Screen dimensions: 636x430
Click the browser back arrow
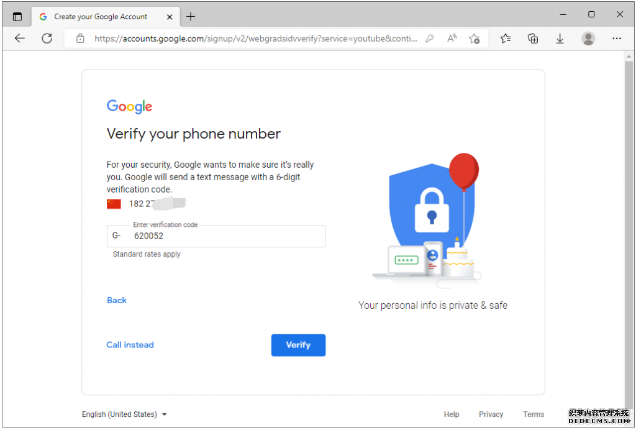(19, 39)
